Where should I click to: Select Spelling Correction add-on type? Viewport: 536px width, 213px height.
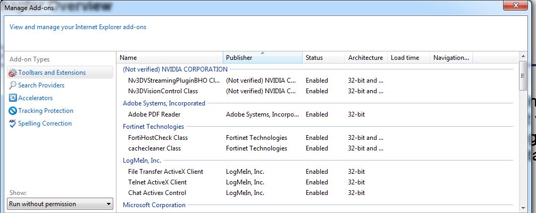coord(45,123)
